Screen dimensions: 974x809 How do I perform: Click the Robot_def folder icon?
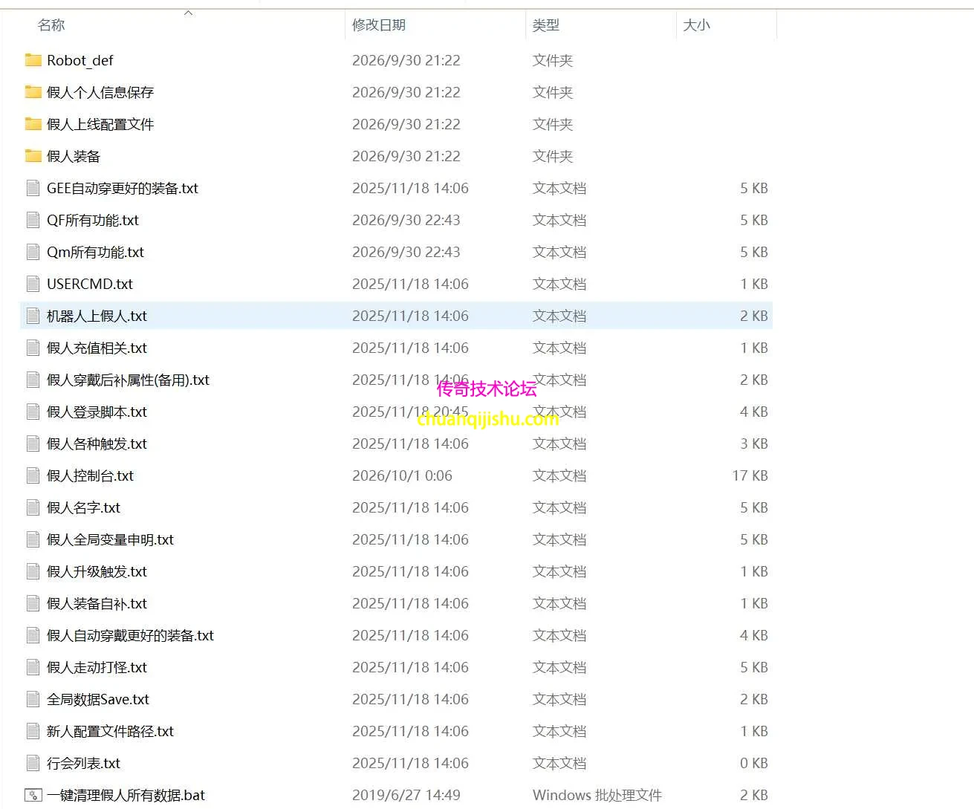coord(33,60)
